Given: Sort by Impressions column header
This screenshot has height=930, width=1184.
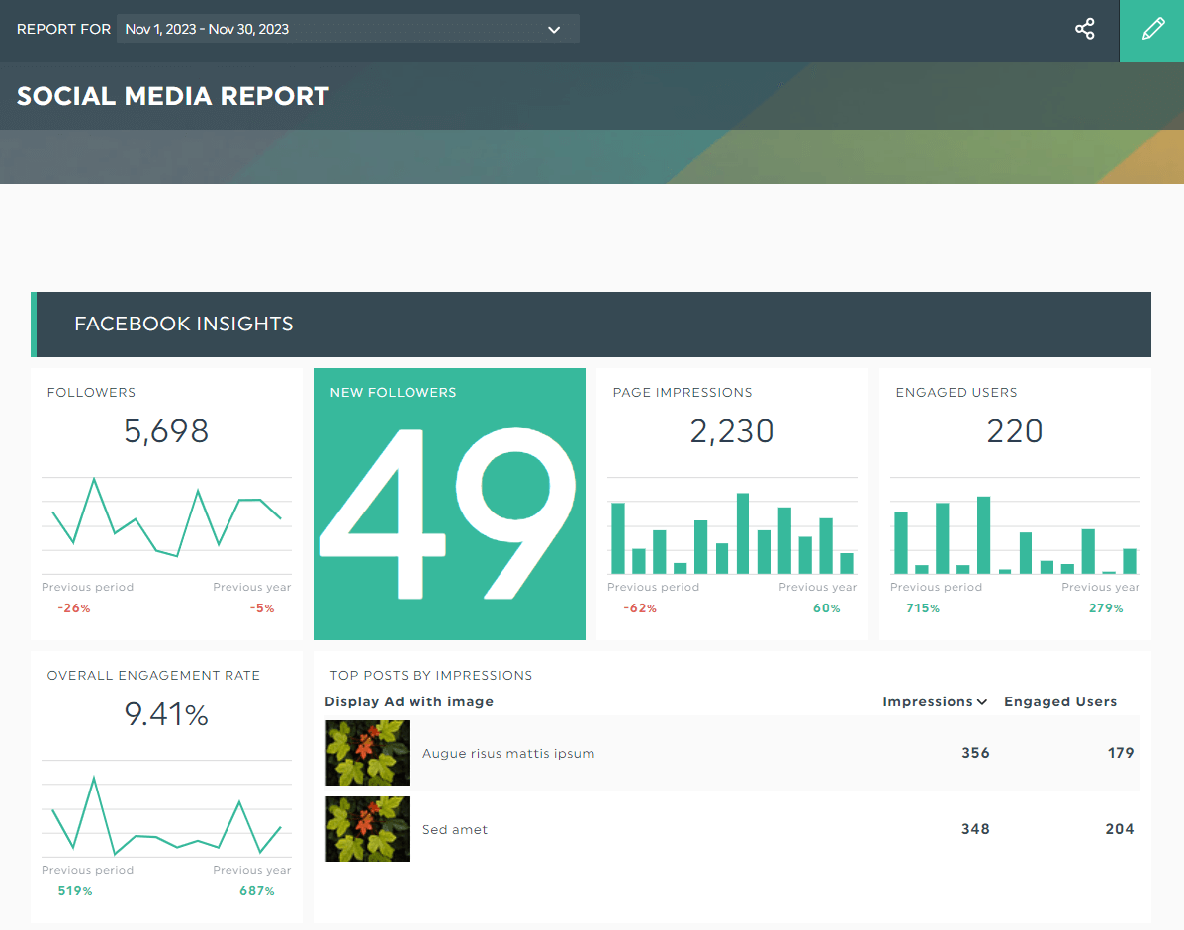Looking at the screenshot, I should click(x=934, y=701).
